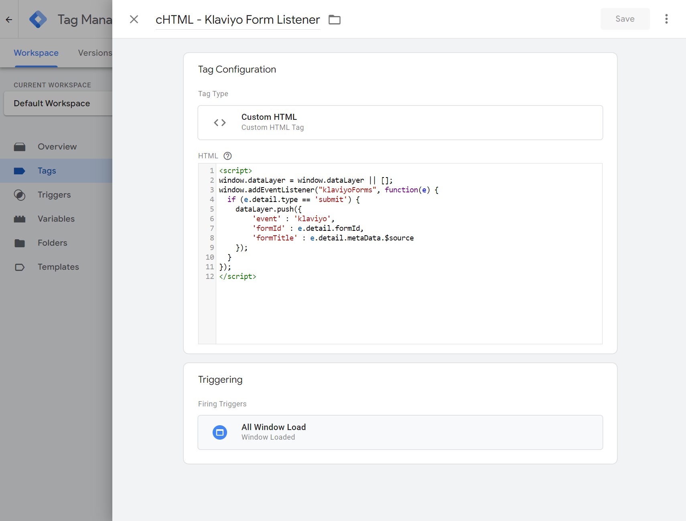Edit the tag name cHTML - Klaviyo Form Listener

(237, 20)
